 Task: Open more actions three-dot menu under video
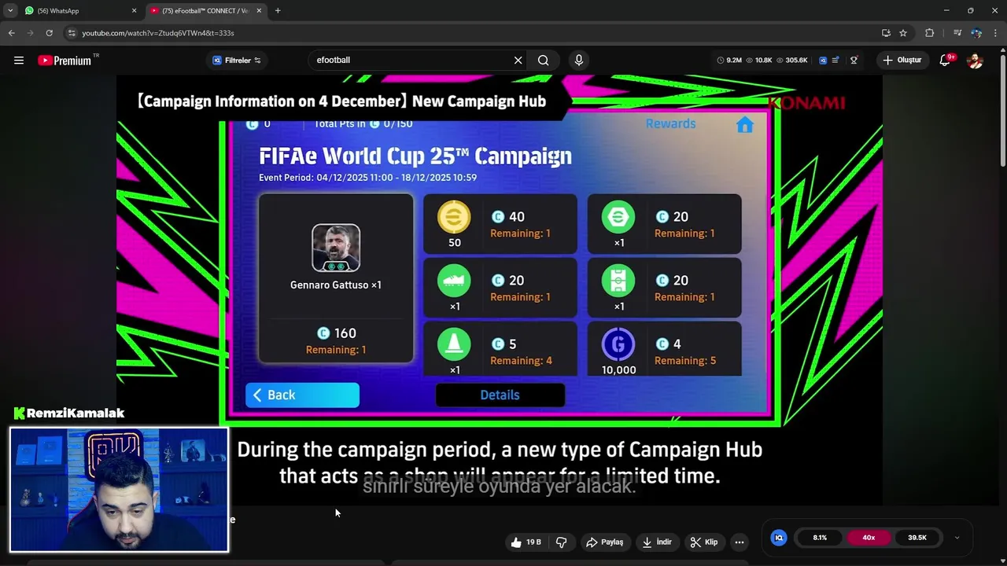739,542
